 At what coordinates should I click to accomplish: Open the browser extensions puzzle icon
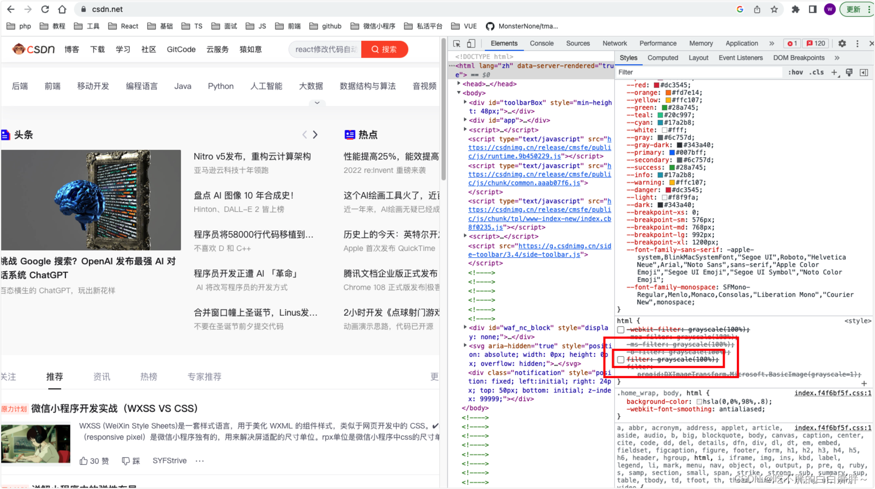(796, 9)
